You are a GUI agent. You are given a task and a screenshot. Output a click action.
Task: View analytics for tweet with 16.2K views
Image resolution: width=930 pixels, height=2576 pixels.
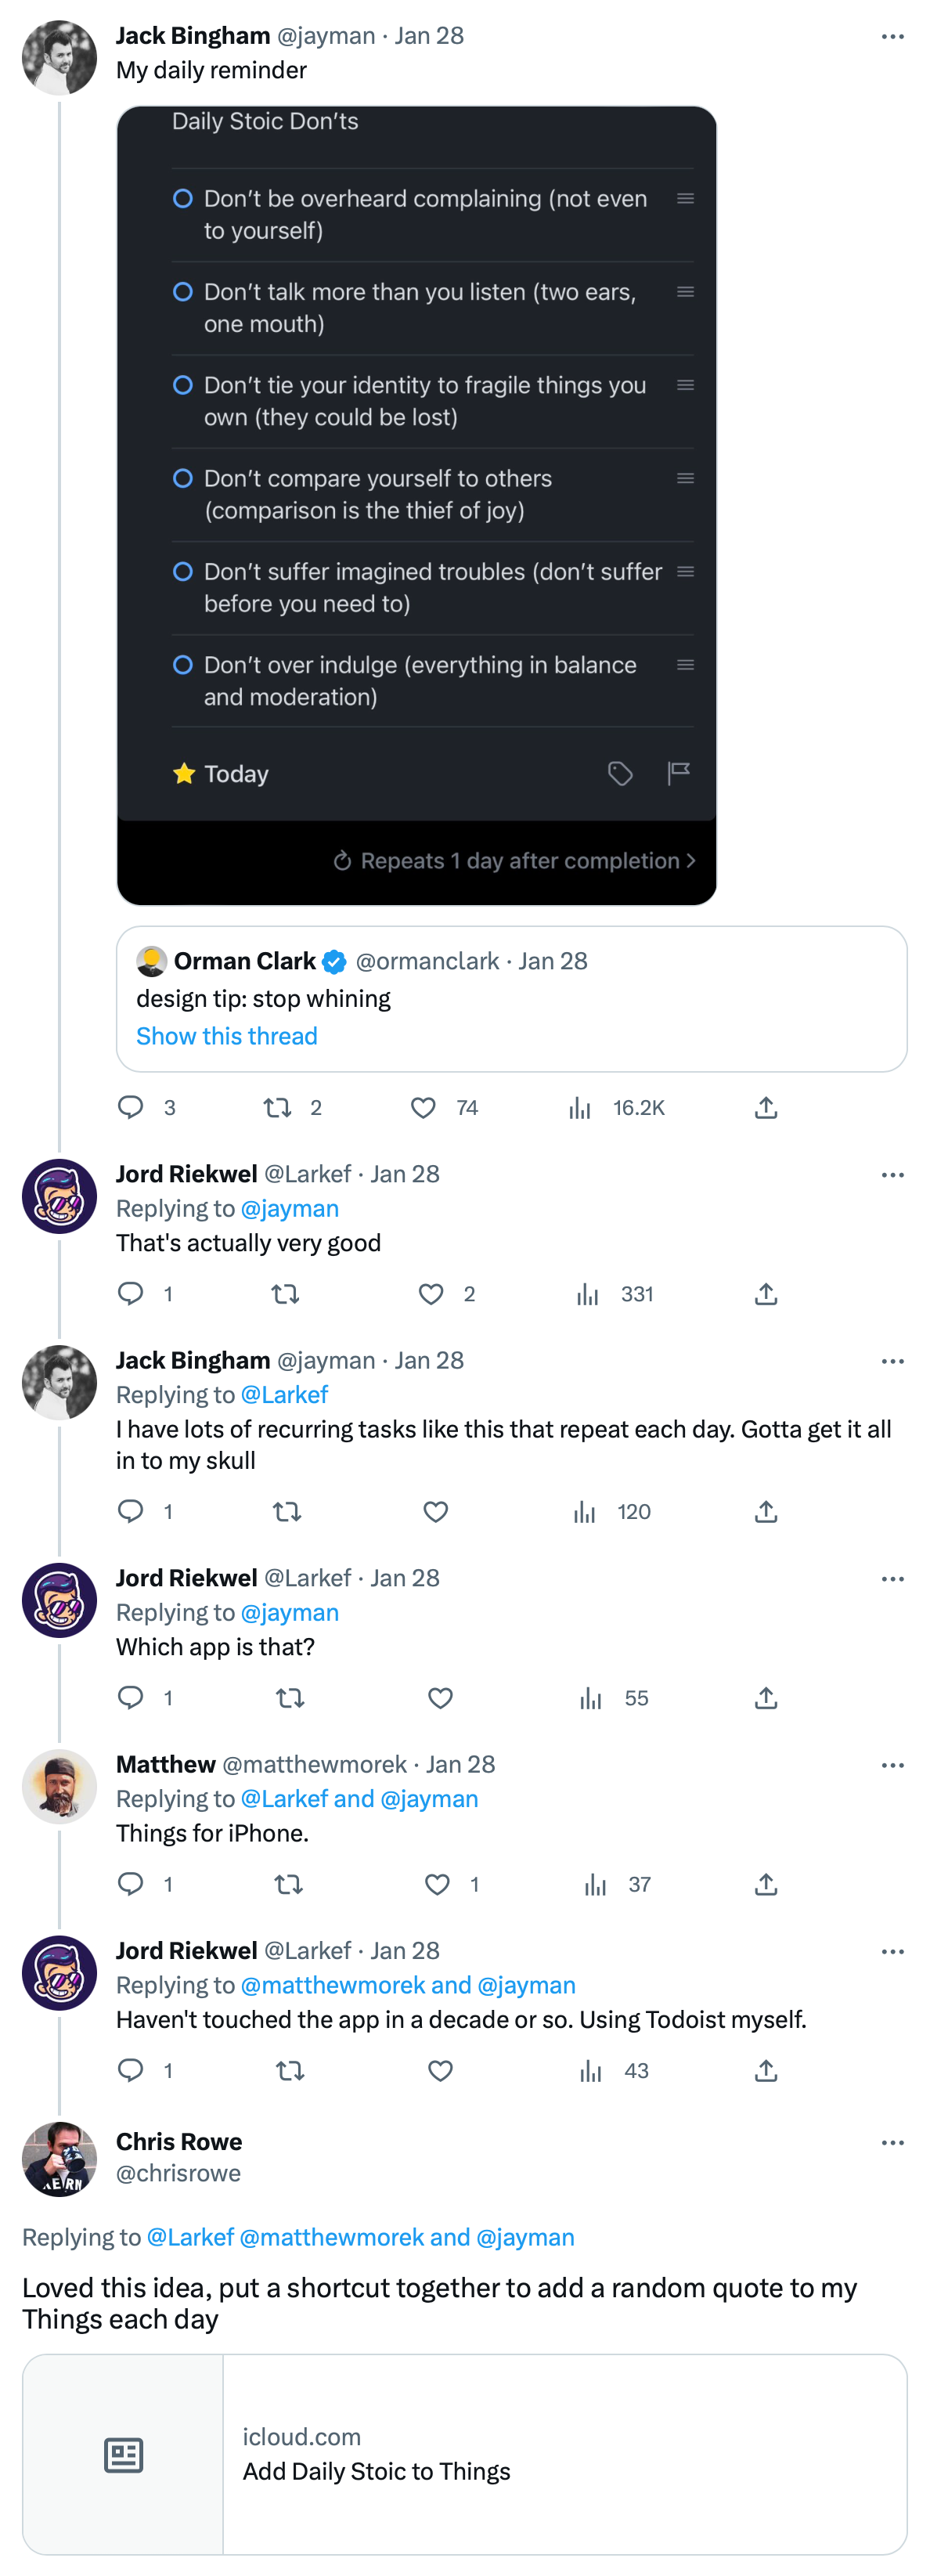580,1107
